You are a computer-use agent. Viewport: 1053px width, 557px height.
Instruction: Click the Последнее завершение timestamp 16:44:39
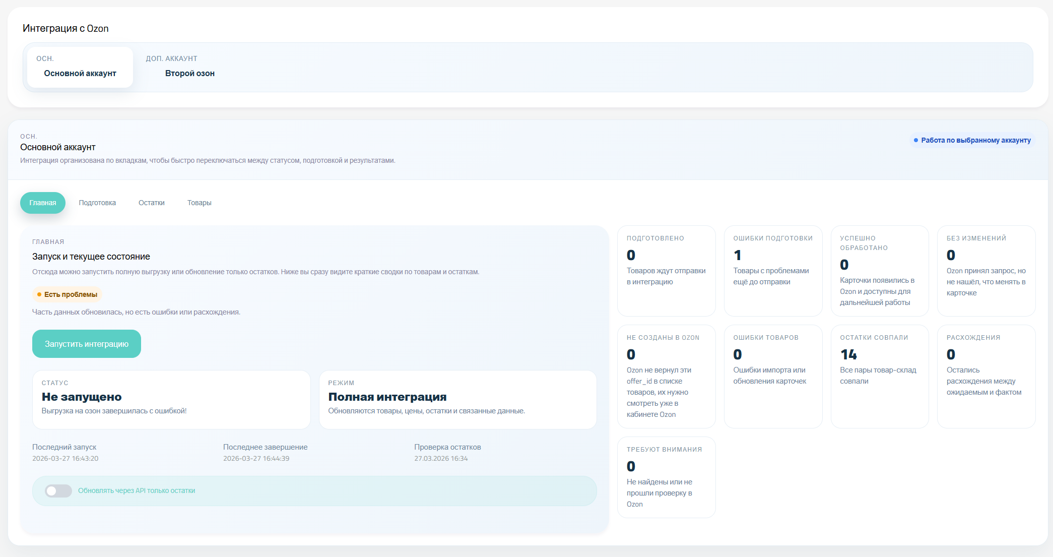[256, 459]
